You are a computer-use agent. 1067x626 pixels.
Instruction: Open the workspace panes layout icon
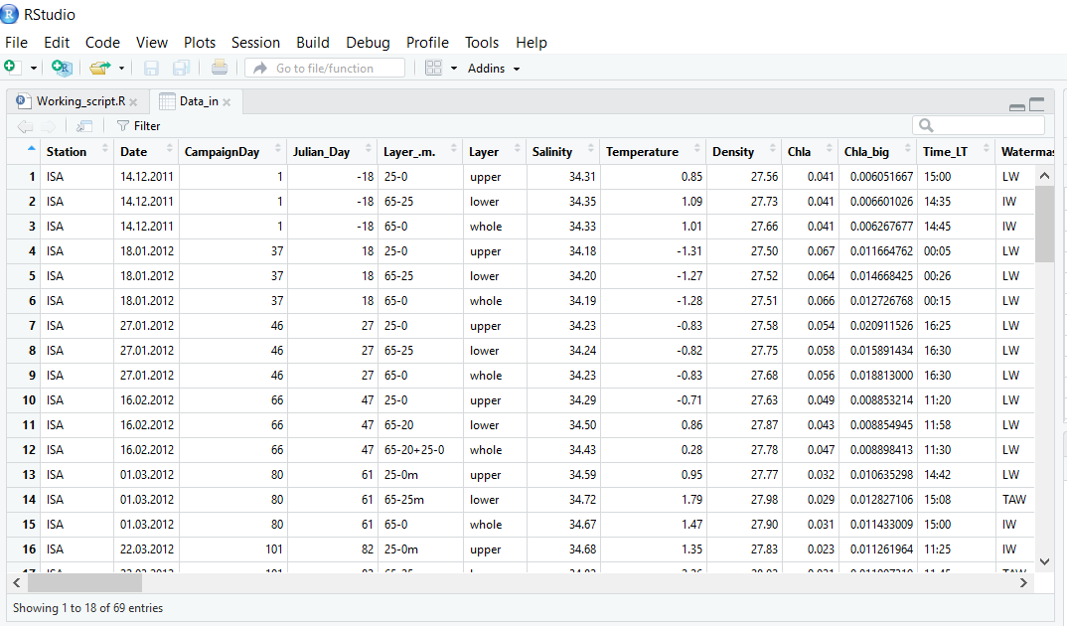pos(434,68)
